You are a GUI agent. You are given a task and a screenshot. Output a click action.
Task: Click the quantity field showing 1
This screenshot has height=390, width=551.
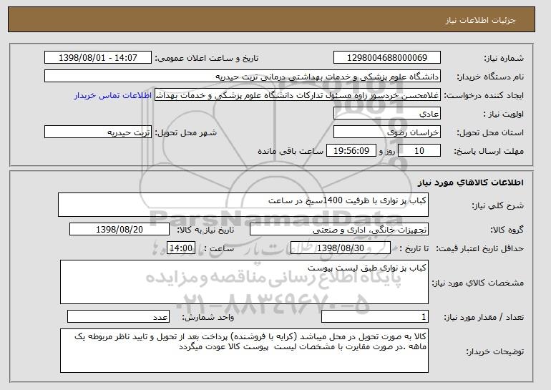(375, 316)
